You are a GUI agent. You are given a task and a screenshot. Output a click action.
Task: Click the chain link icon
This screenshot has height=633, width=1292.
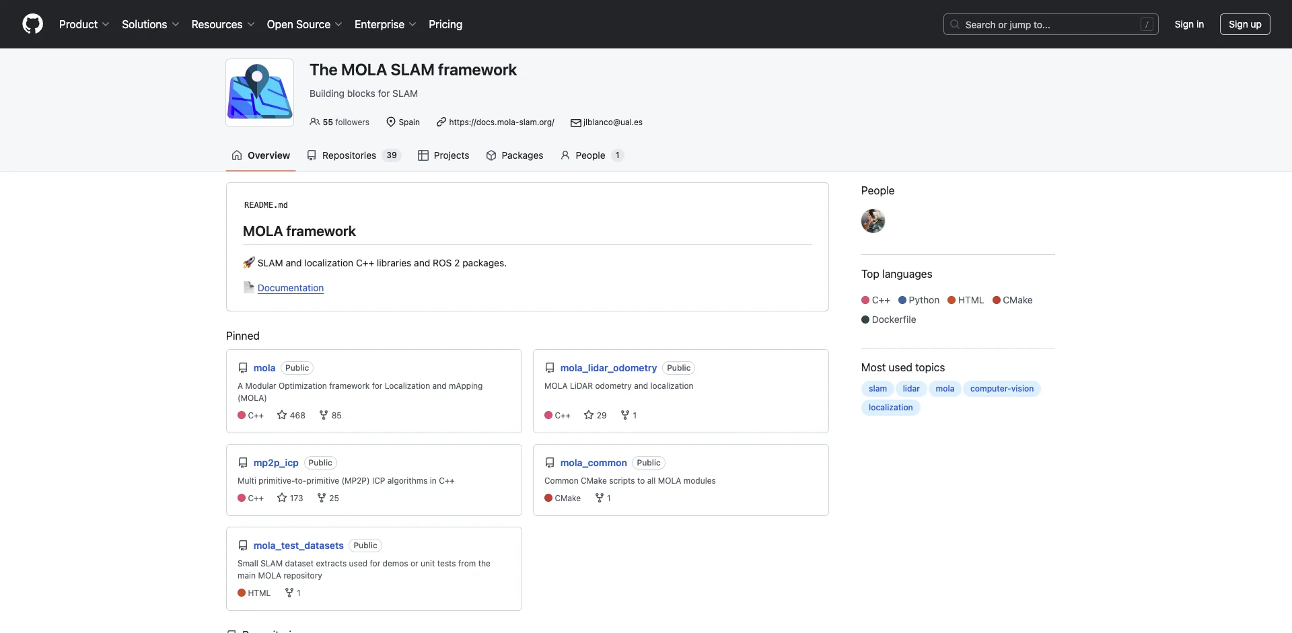tap(441, 122)
